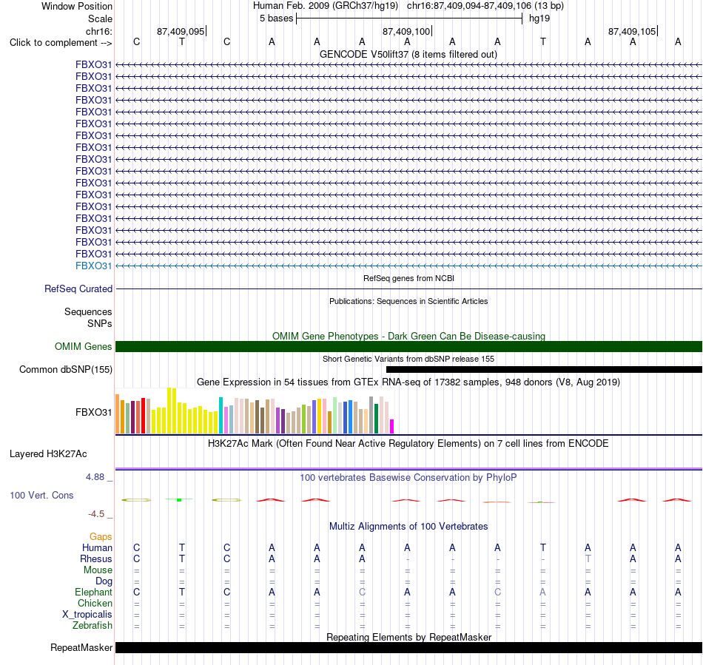Image resolution: width=703 pixels, height=665 pixels.
Task: Click the Rhesus alignment row label
Action: tap(96, 558)
